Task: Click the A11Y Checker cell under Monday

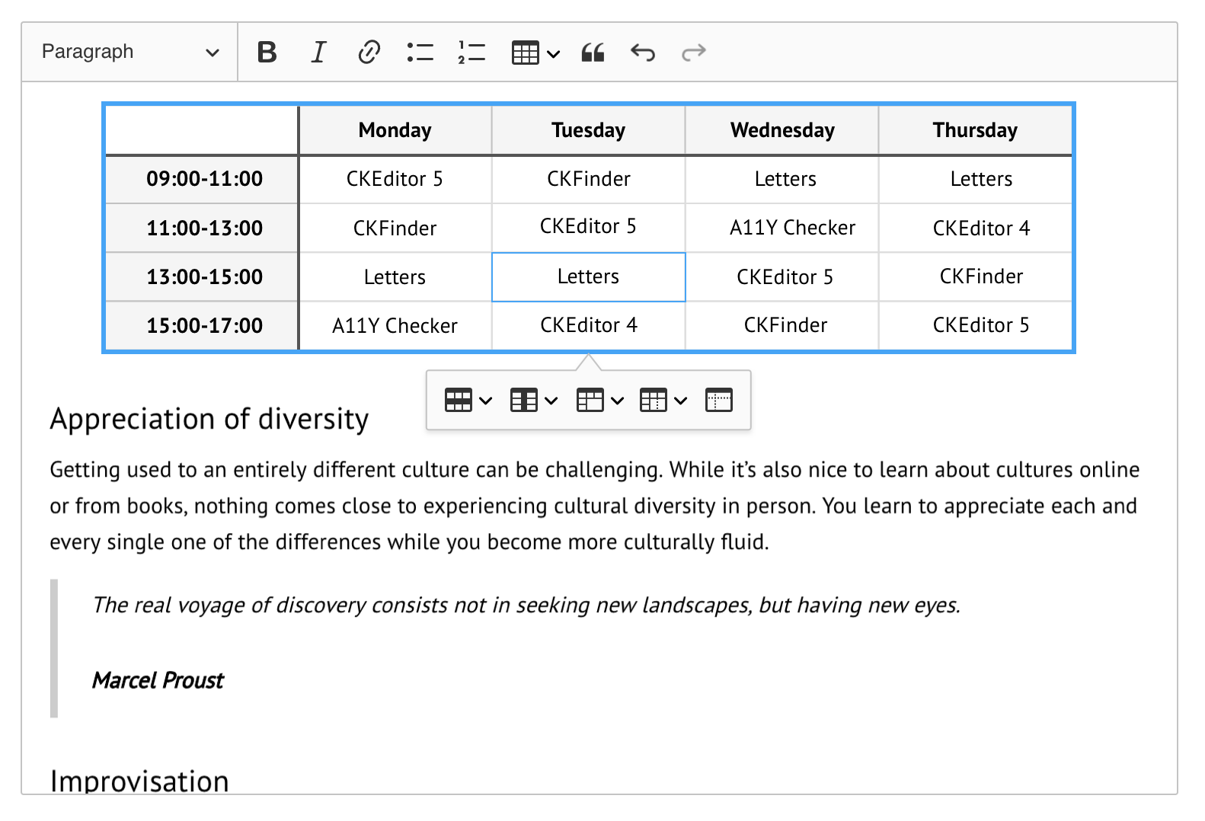Action: (x=395, y=325)
